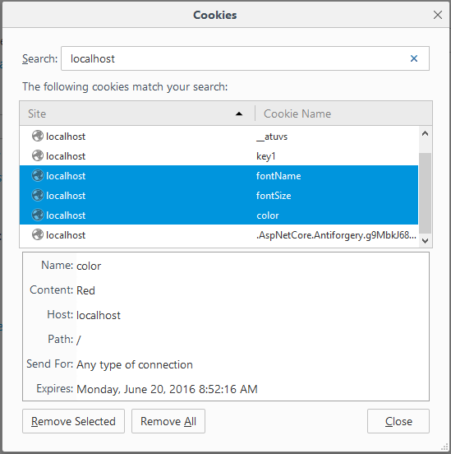Viewport: 451px width, 454px height.
Task: Click the scroll up arrow in cookie list
Action: pyautogui.click(x=425, y=133)
